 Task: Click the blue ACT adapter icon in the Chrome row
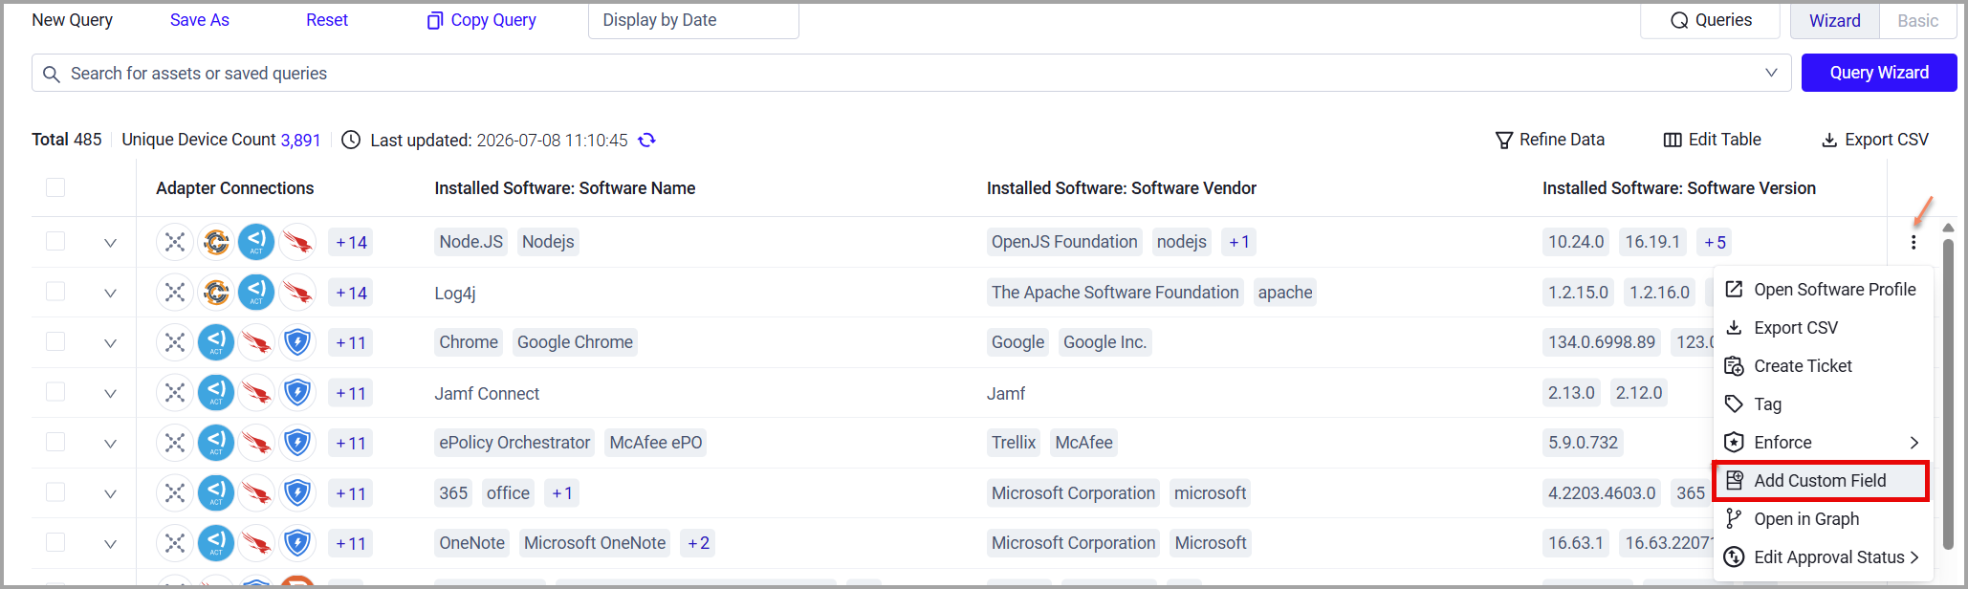pyautogui.click(x=216, y=342)
